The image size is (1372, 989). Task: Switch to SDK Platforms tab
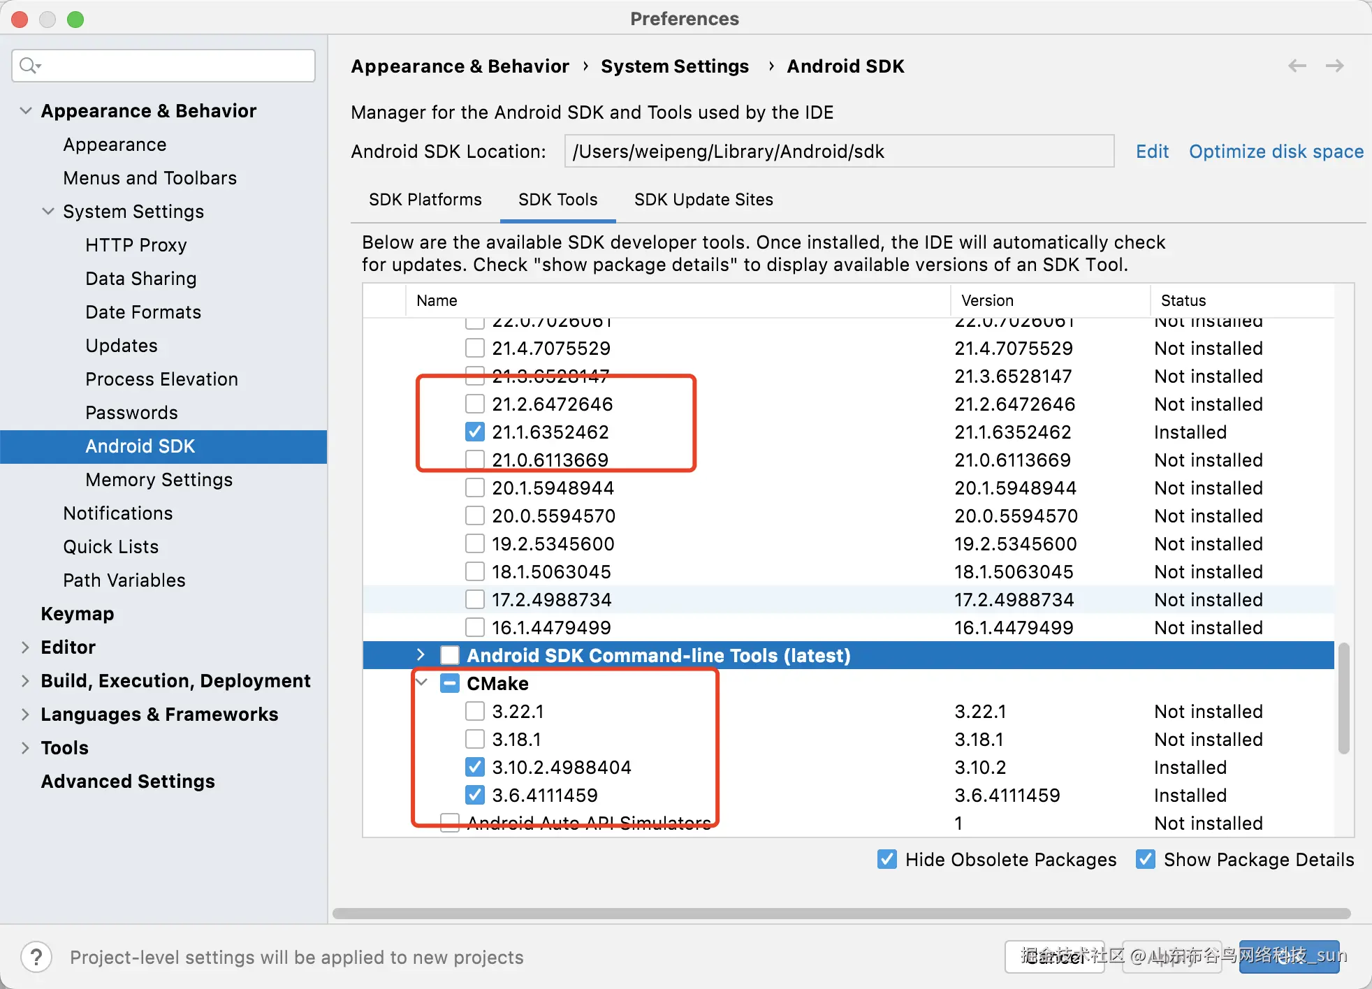(425, 200)
